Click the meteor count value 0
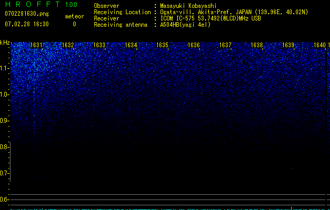 [x=74, y=24]
